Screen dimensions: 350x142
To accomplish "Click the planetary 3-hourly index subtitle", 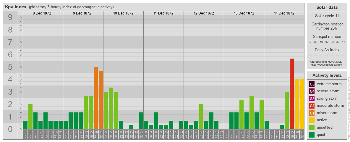I will pyautogui.click(x=71, y=7).
